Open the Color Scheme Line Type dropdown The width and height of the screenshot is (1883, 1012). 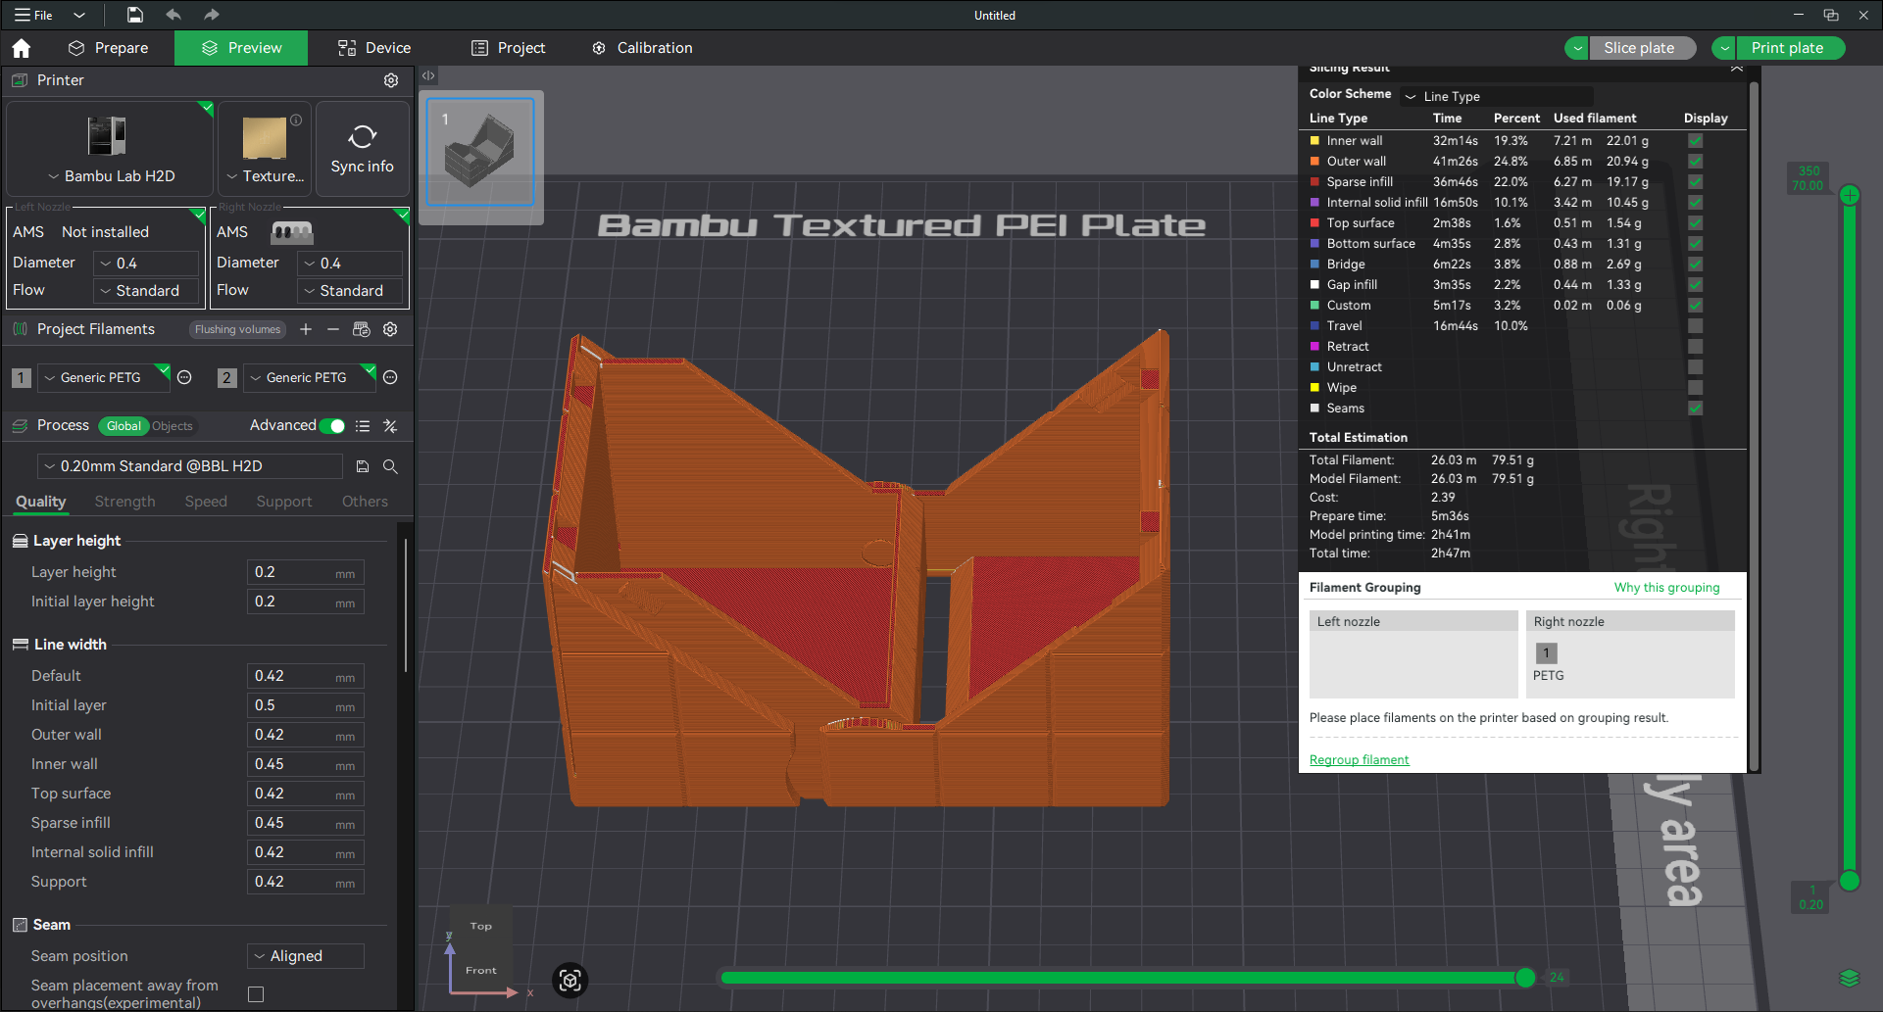(1497, 96)
